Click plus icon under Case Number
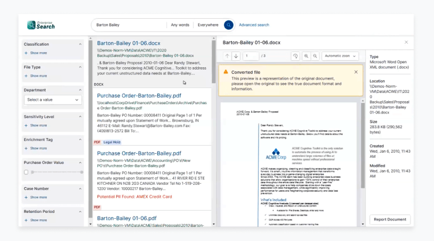The width and height of the screenshot is (434, 241). (26, 197)
